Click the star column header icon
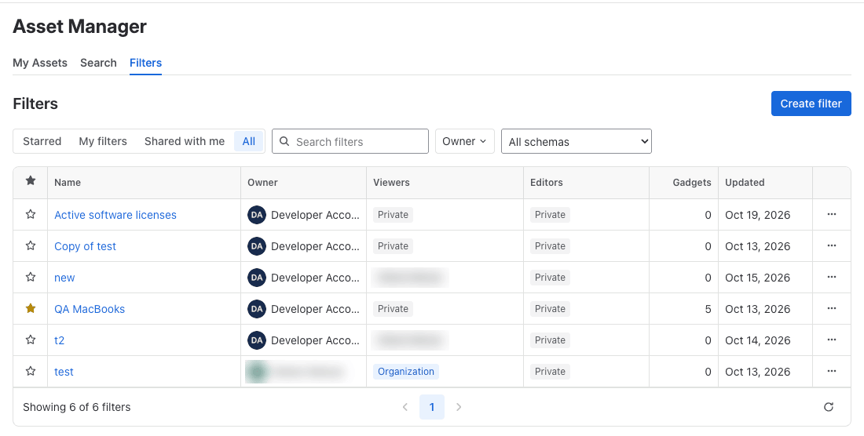Screen dimensions: 864x436 pyautogui.click(x=31, y=181)
